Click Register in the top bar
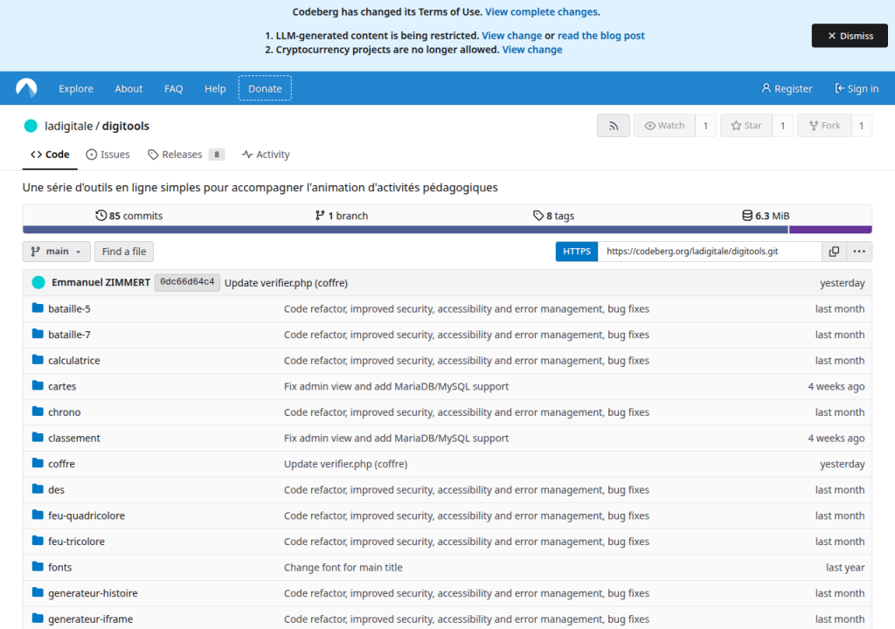The height and width of the screenshot is (629, 895). (787, 88)
